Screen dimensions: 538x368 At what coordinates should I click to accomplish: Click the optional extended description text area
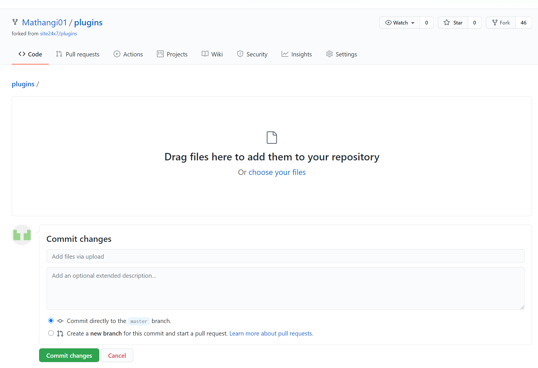285,288
